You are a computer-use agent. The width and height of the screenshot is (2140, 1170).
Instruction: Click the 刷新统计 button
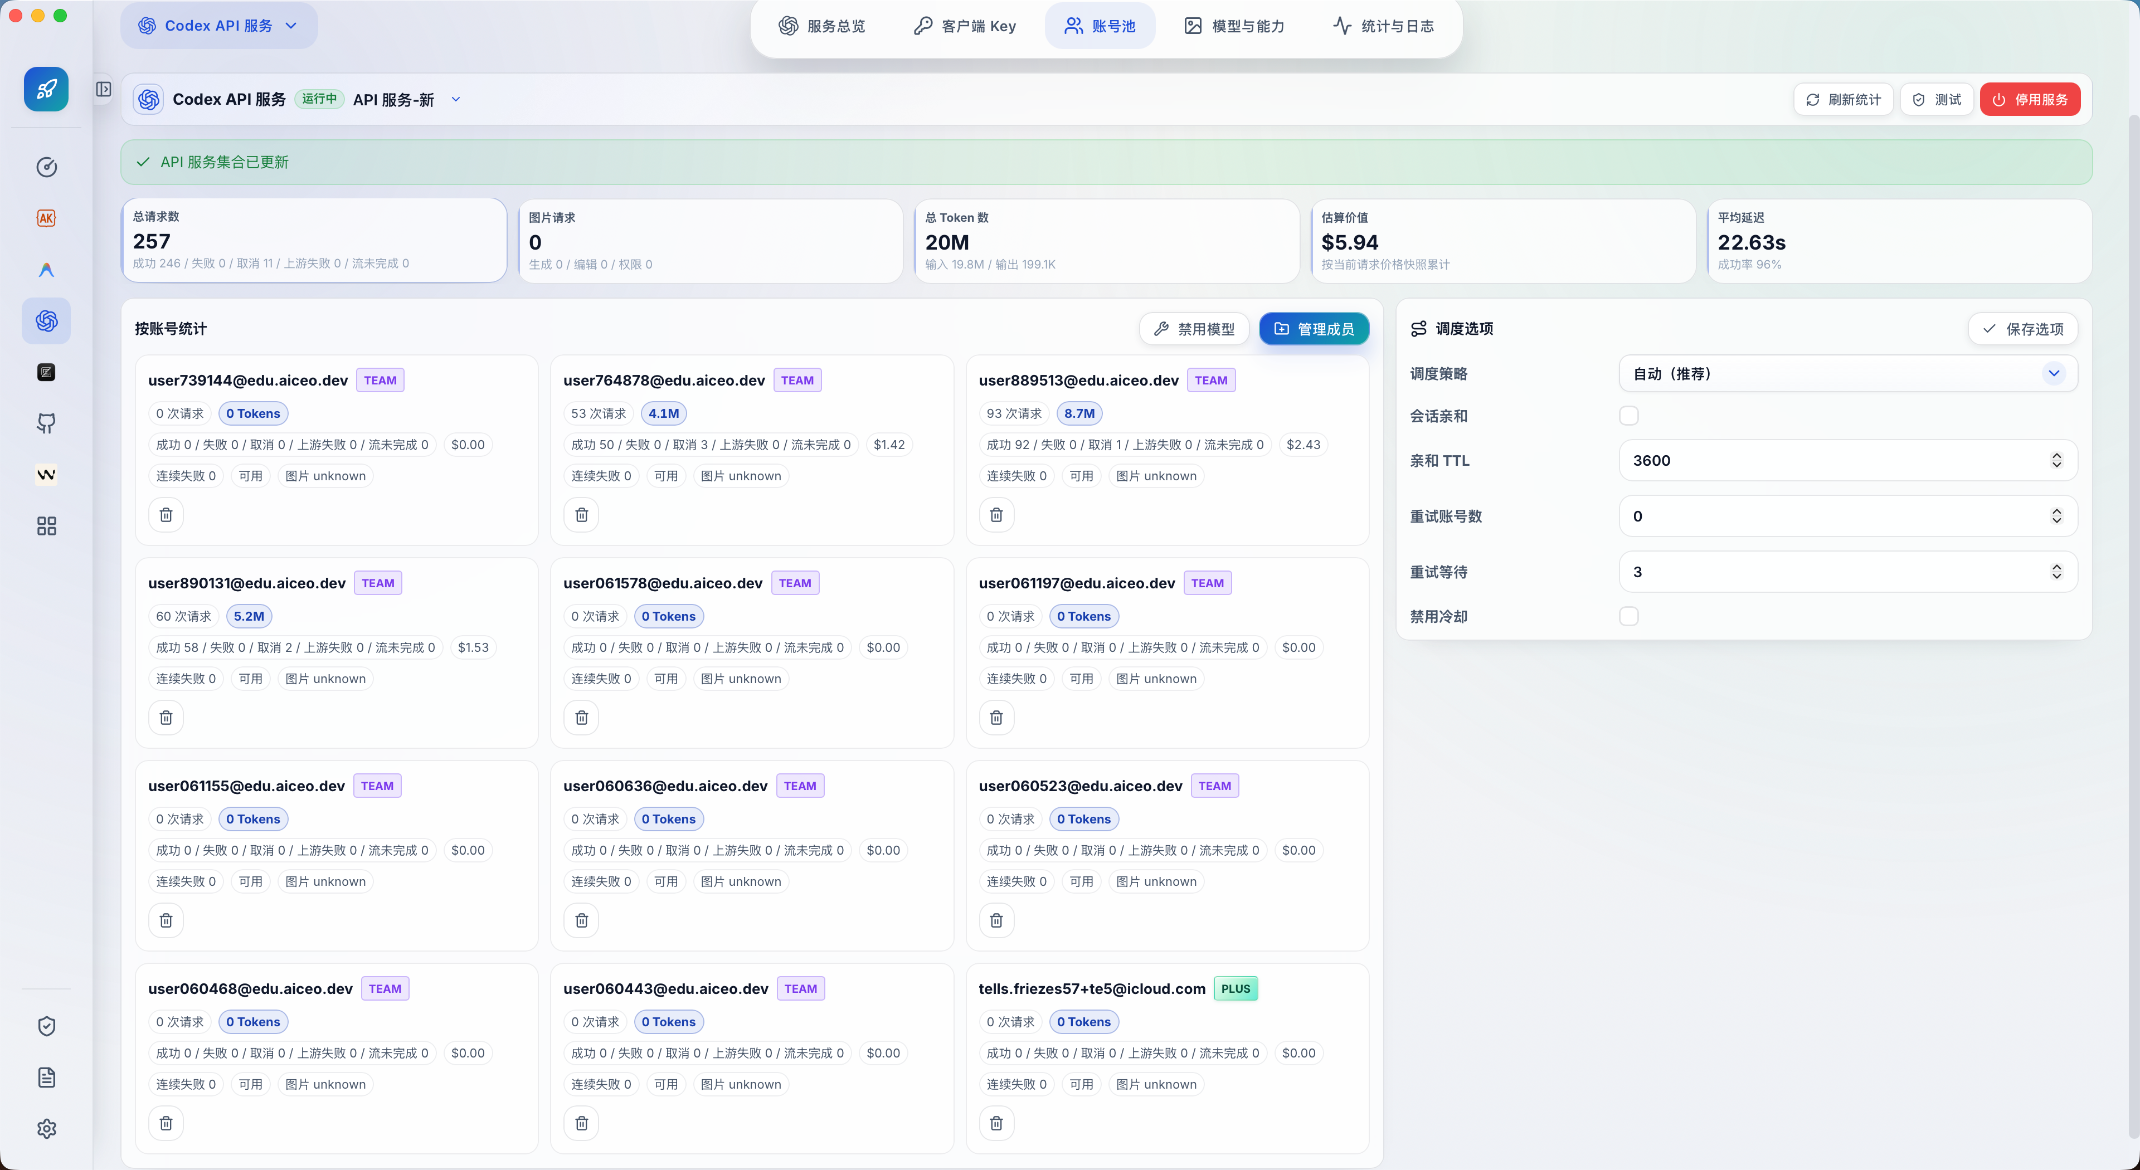click(1842, 100)
